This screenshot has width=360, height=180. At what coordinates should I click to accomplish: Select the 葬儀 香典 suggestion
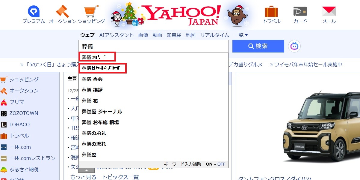tap(92, 79)
